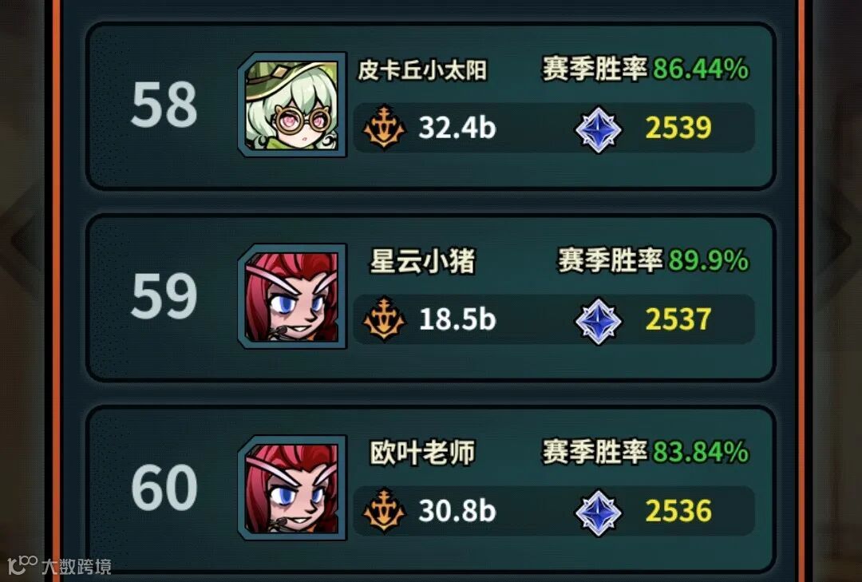This screenshot has height=582, width=862.
Task: Click the rank number 60
Action: (x=164, y=487)
